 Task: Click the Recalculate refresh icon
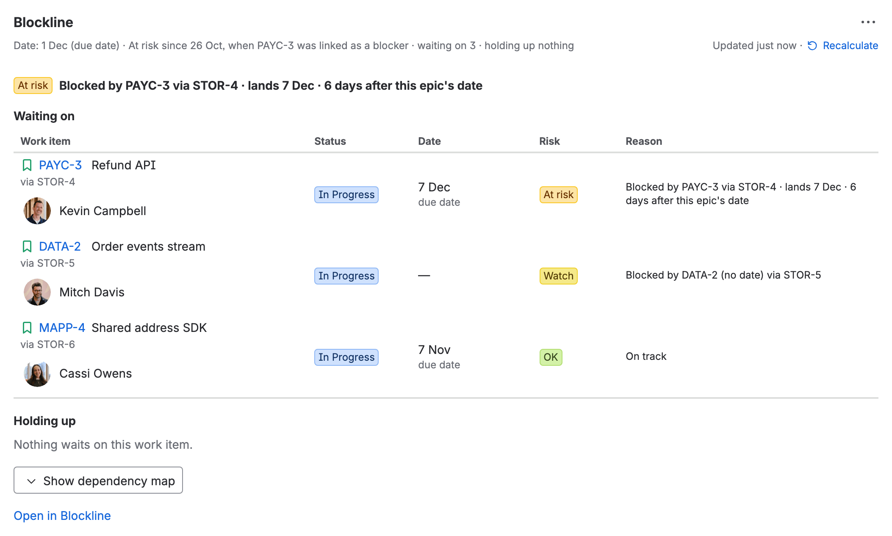pyautogui.click(x=812, y=46)
